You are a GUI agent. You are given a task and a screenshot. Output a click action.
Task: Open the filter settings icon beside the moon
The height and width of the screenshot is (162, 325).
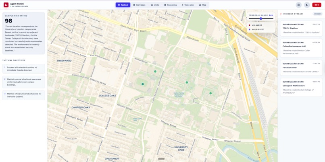click(x=299, y=5)
